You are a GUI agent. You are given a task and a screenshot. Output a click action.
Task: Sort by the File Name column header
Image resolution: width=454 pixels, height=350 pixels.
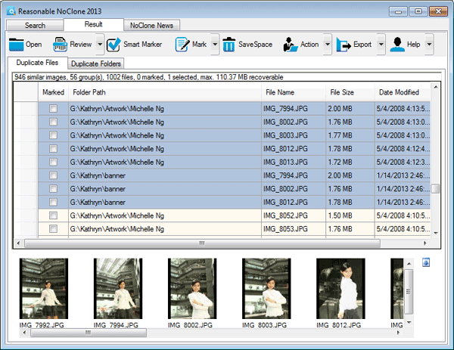(280, 91)
